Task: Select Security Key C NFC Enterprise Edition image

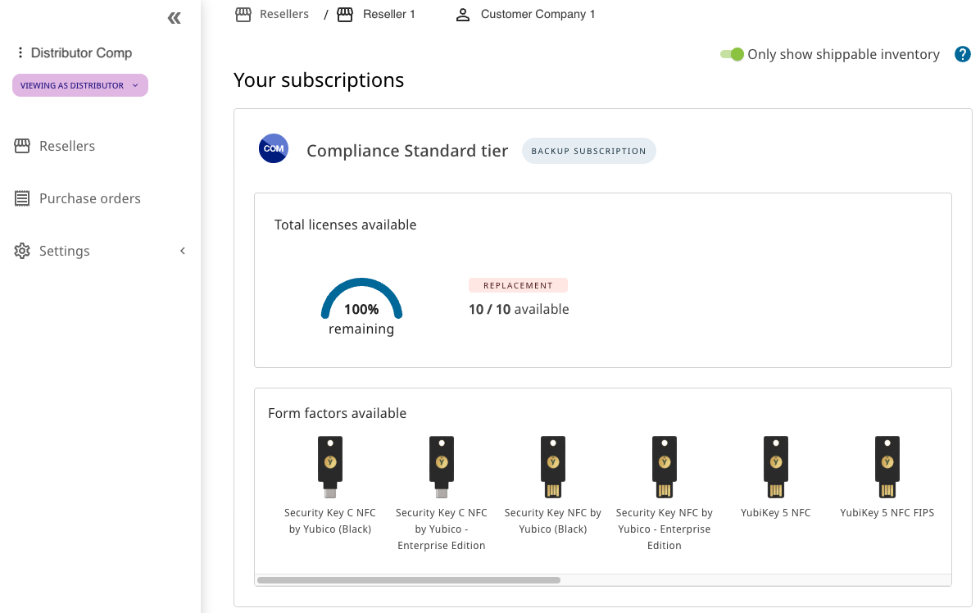Action: pyautogui.click(x=442, y=467)
